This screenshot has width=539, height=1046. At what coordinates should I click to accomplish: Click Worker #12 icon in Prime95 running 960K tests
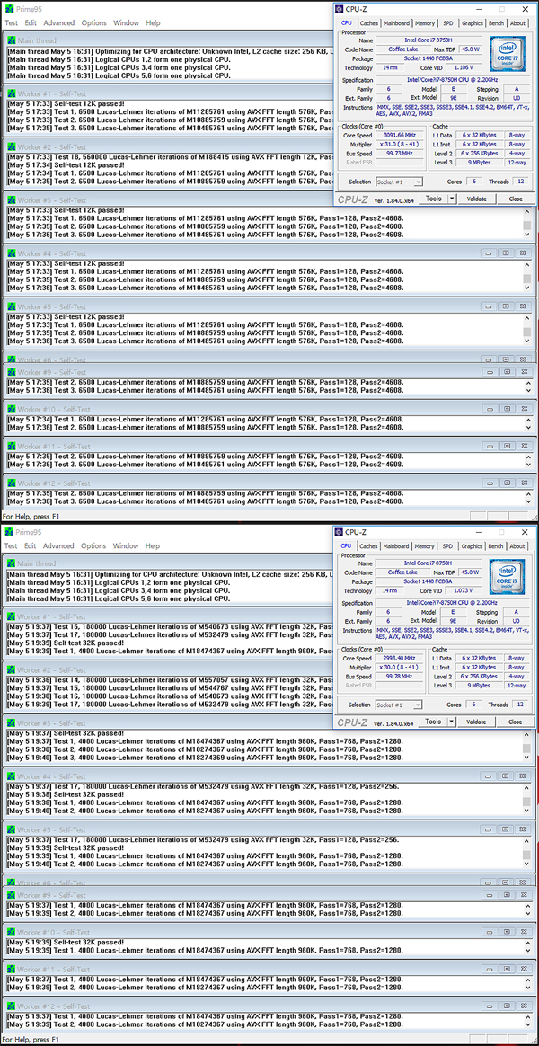coord(11,1006)
